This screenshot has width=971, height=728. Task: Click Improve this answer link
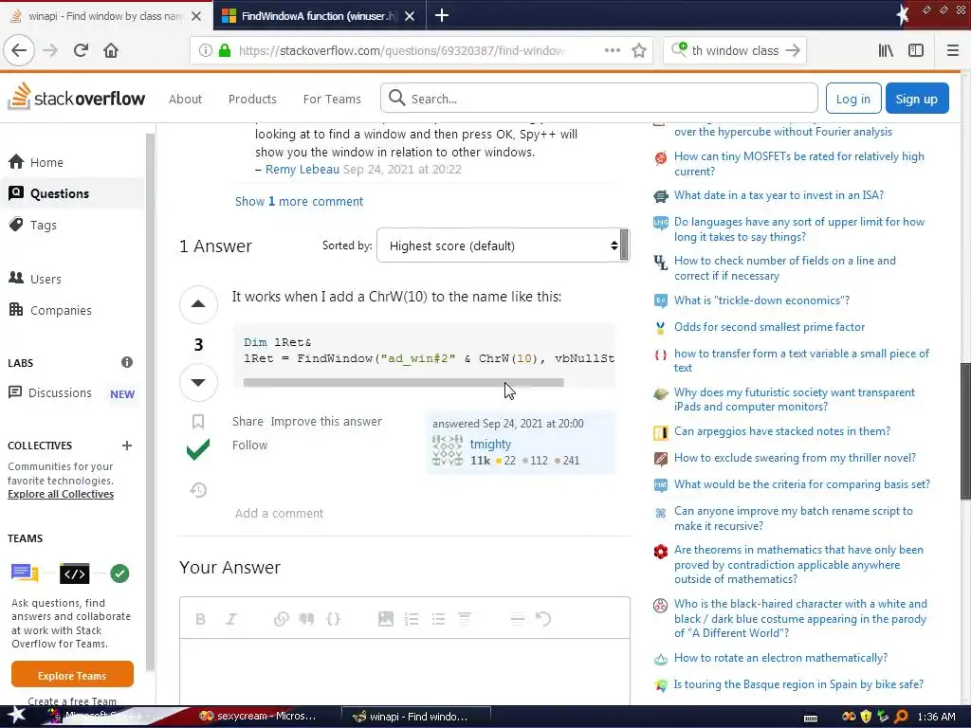[x=326, y=421]
